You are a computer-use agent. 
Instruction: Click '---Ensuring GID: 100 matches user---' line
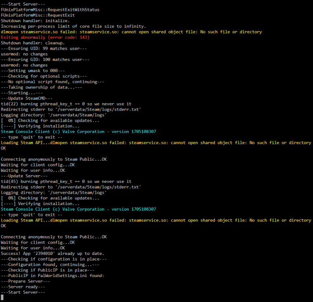45,60
